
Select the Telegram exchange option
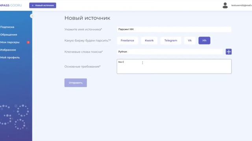click(x=170, y=41)
